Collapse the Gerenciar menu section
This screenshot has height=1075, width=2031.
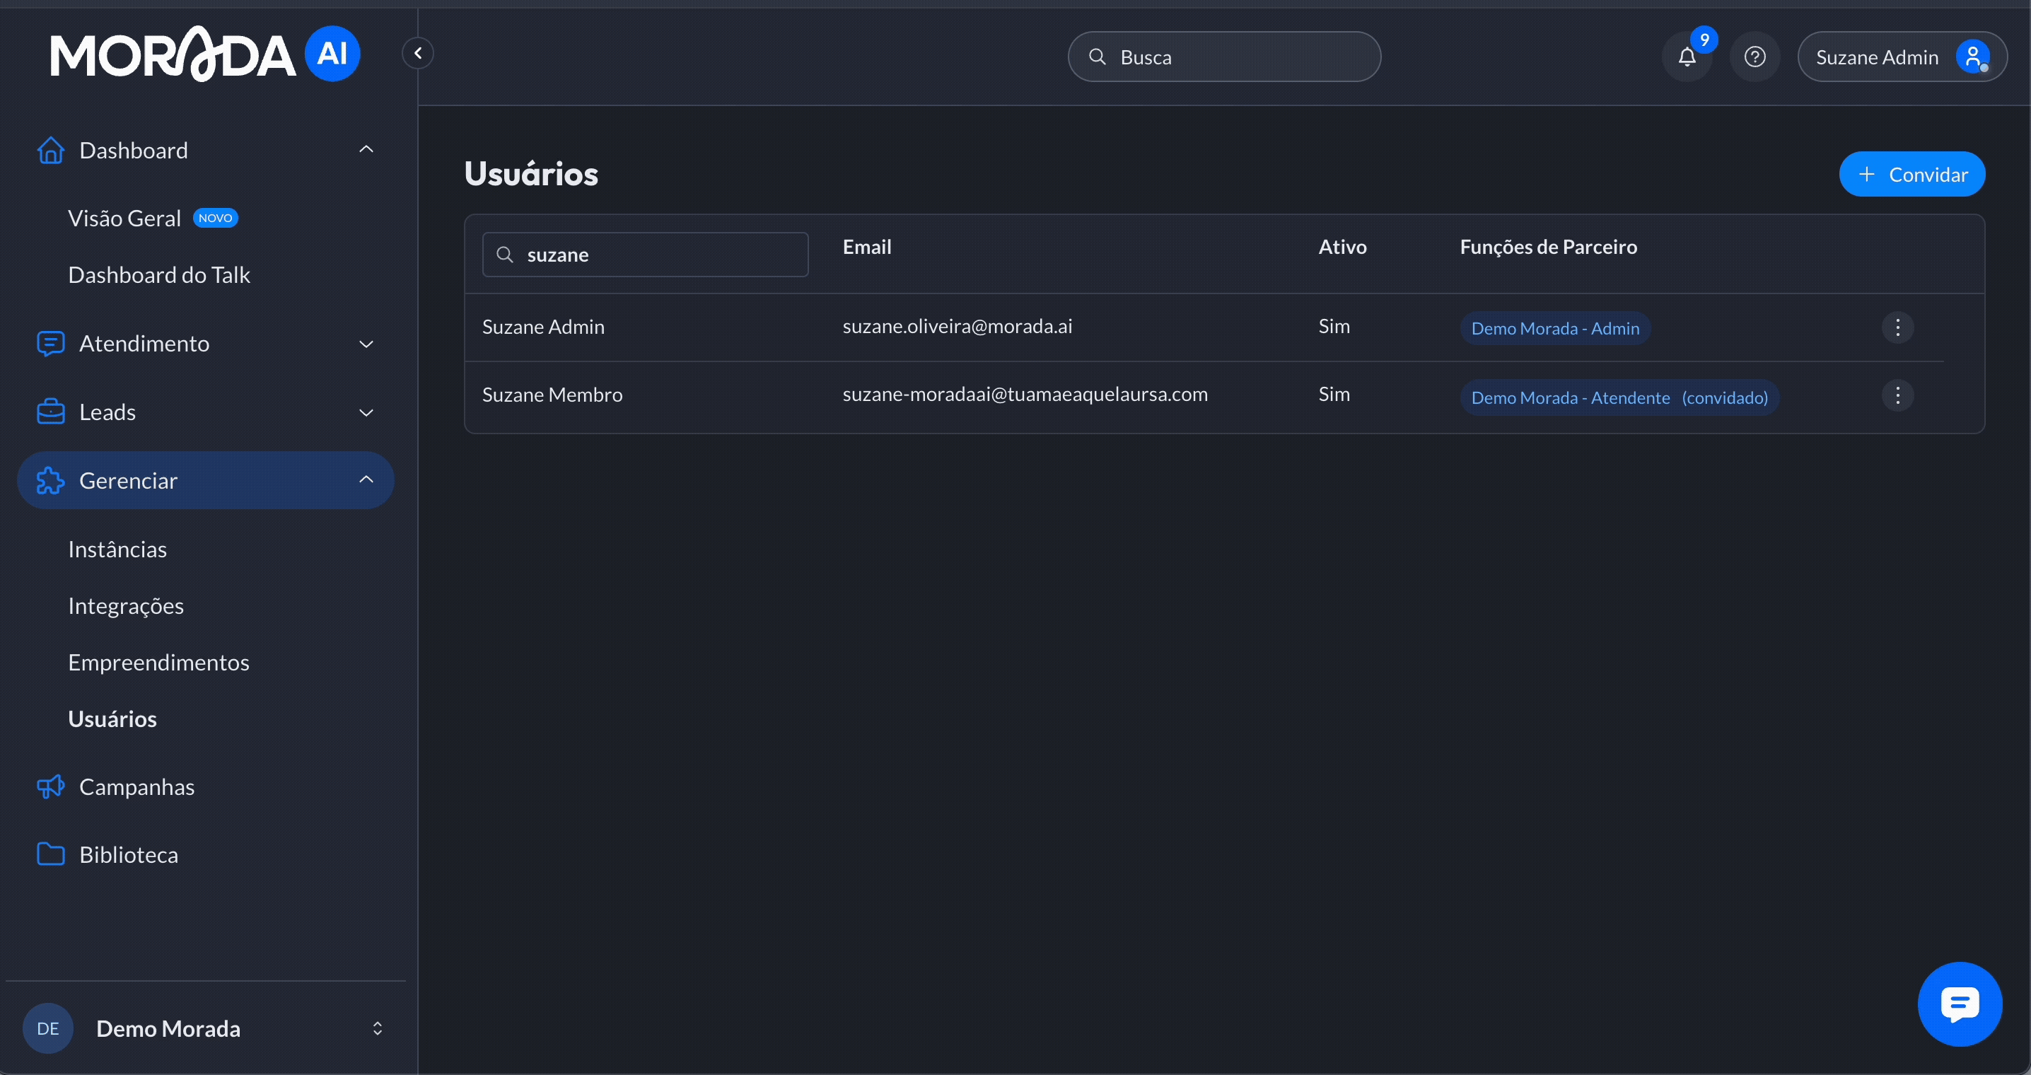pos(366,480)
